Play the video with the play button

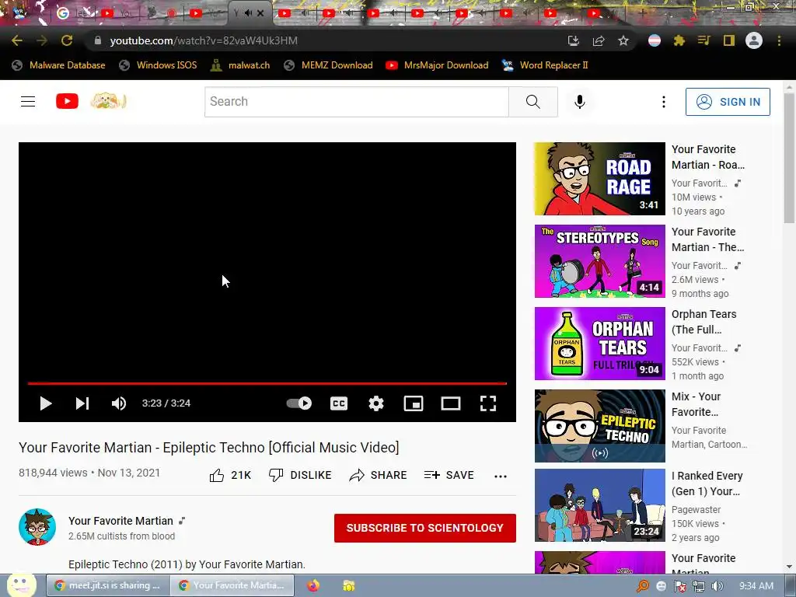(46, 403)
